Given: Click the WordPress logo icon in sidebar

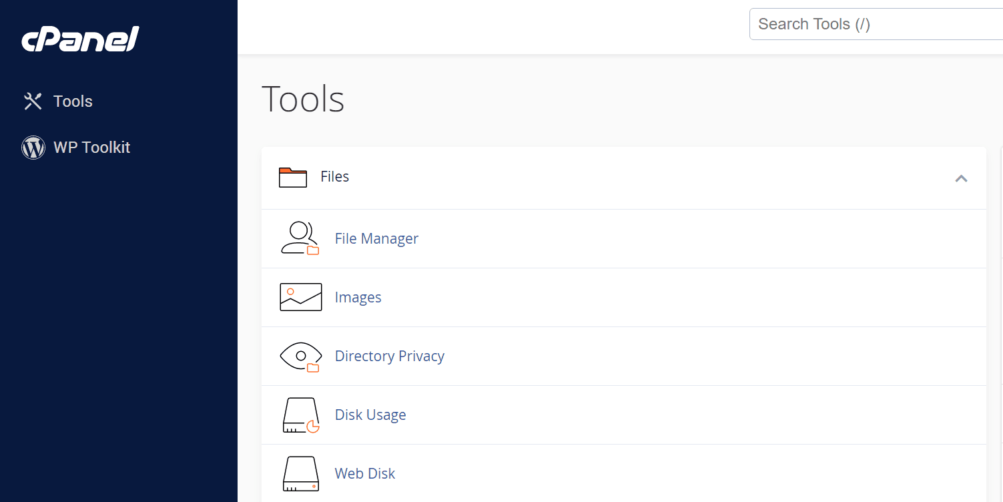Looking at the screenshot, I should [33, 148].
